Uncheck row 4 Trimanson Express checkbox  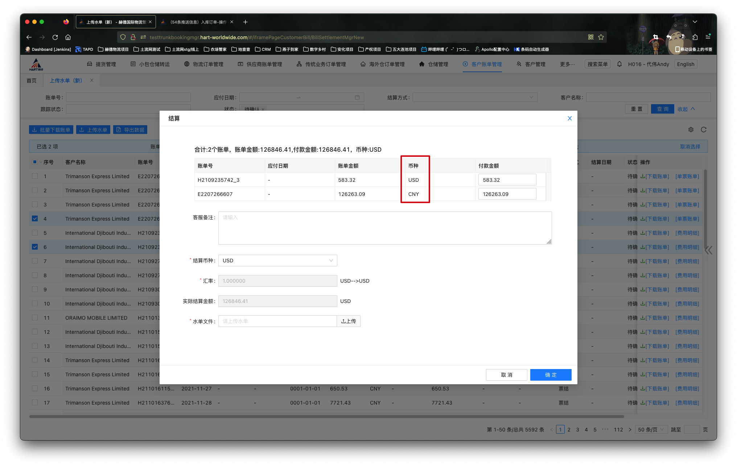click(x=35, y=218)
